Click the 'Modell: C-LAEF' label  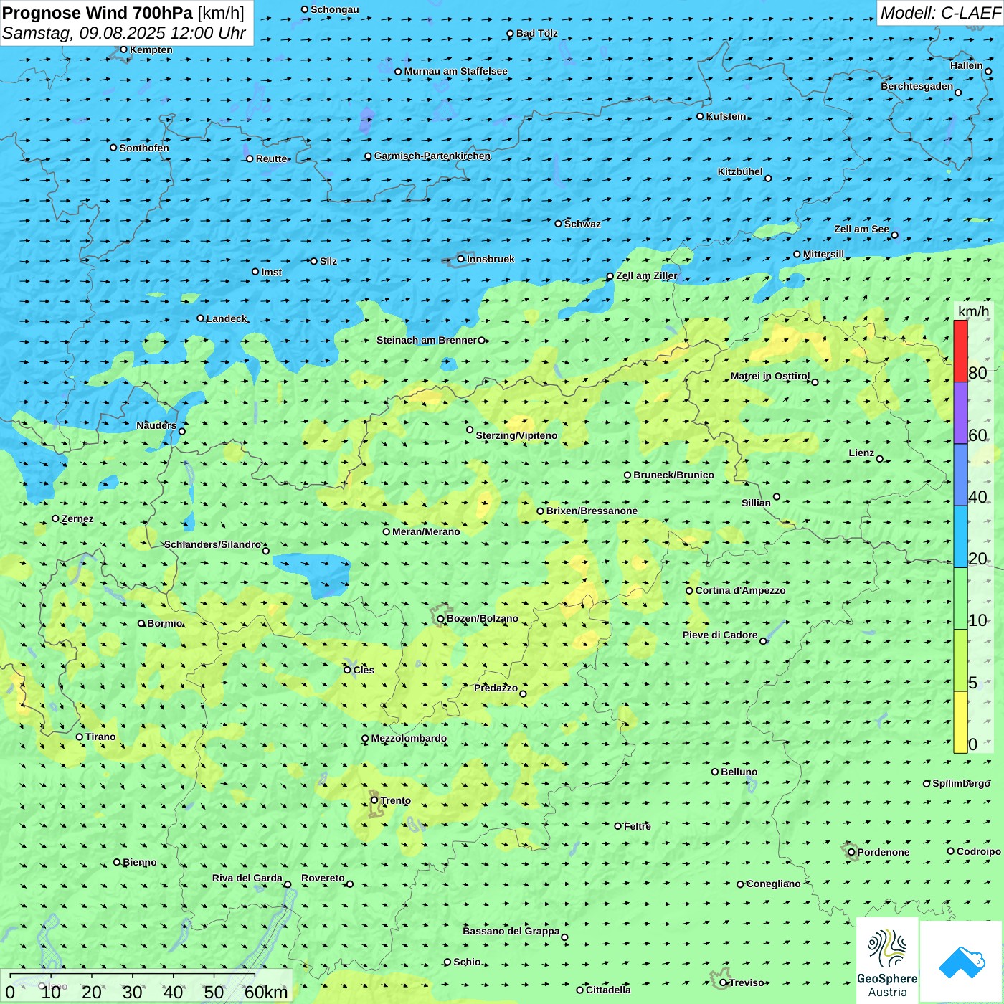point(940,13)
